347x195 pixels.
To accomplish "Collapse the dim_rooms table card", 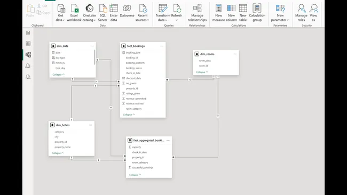I will click(202, 72).
